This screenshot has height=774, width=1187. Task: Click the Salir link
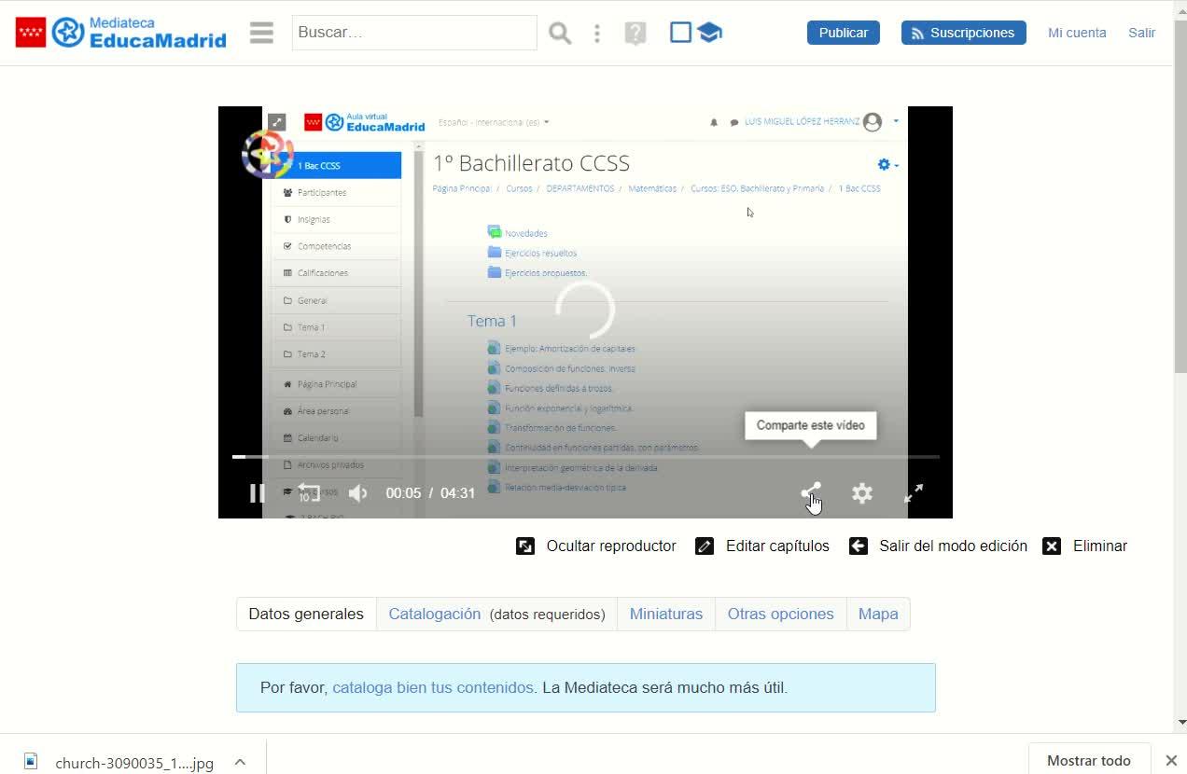(1142, 33)
